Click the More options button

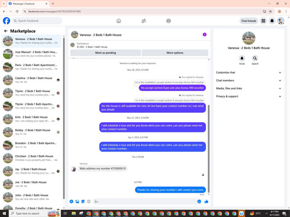tap(175, 53)
